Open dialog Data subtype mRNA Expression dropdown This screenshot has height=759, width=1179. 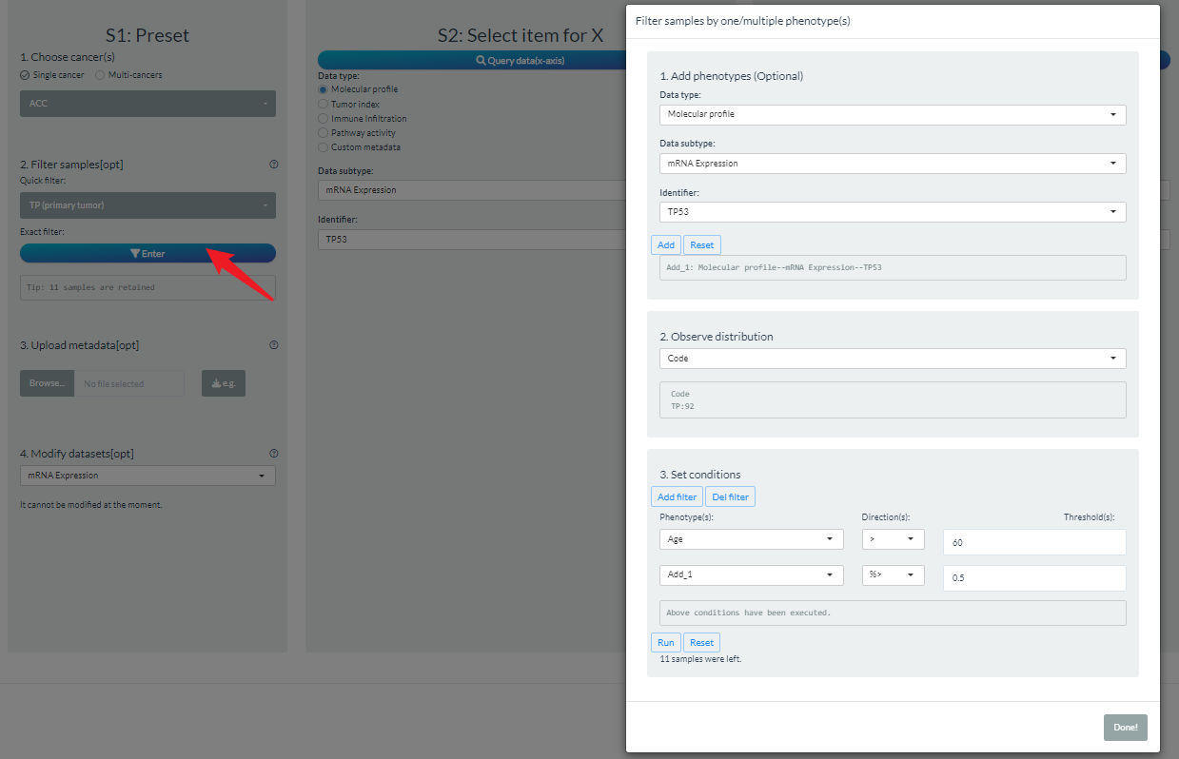pyautogui.click(x=893, y=164)
